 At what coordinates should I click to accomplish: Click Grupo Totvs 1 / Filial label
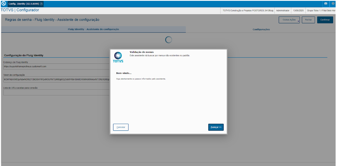pos(321,10)
